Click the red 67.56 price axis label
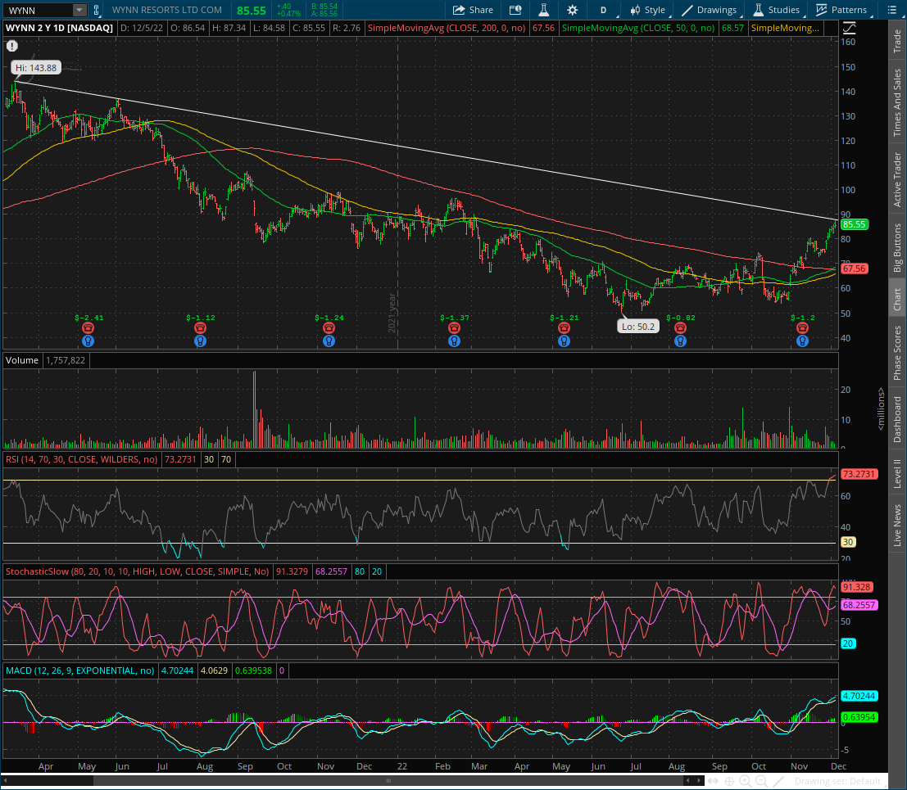The width and height of the screenshot is (907, 790). tap(854, 269)
